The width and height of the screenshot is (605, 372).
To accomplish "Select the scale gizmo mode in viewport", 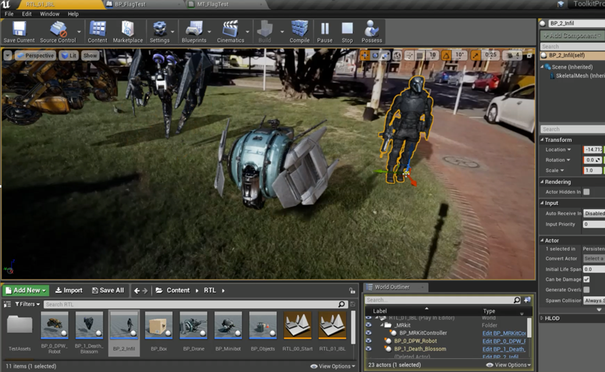I will pyautogui.click(x=385, y=55).
